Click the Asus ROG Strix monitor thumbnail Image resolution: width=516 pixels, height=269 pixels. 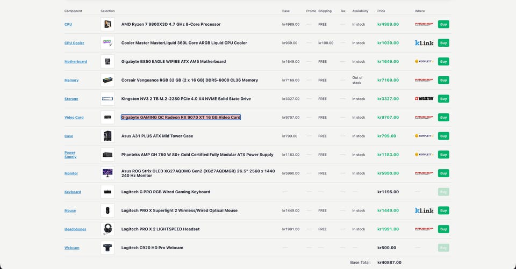(x=107, y=173)
